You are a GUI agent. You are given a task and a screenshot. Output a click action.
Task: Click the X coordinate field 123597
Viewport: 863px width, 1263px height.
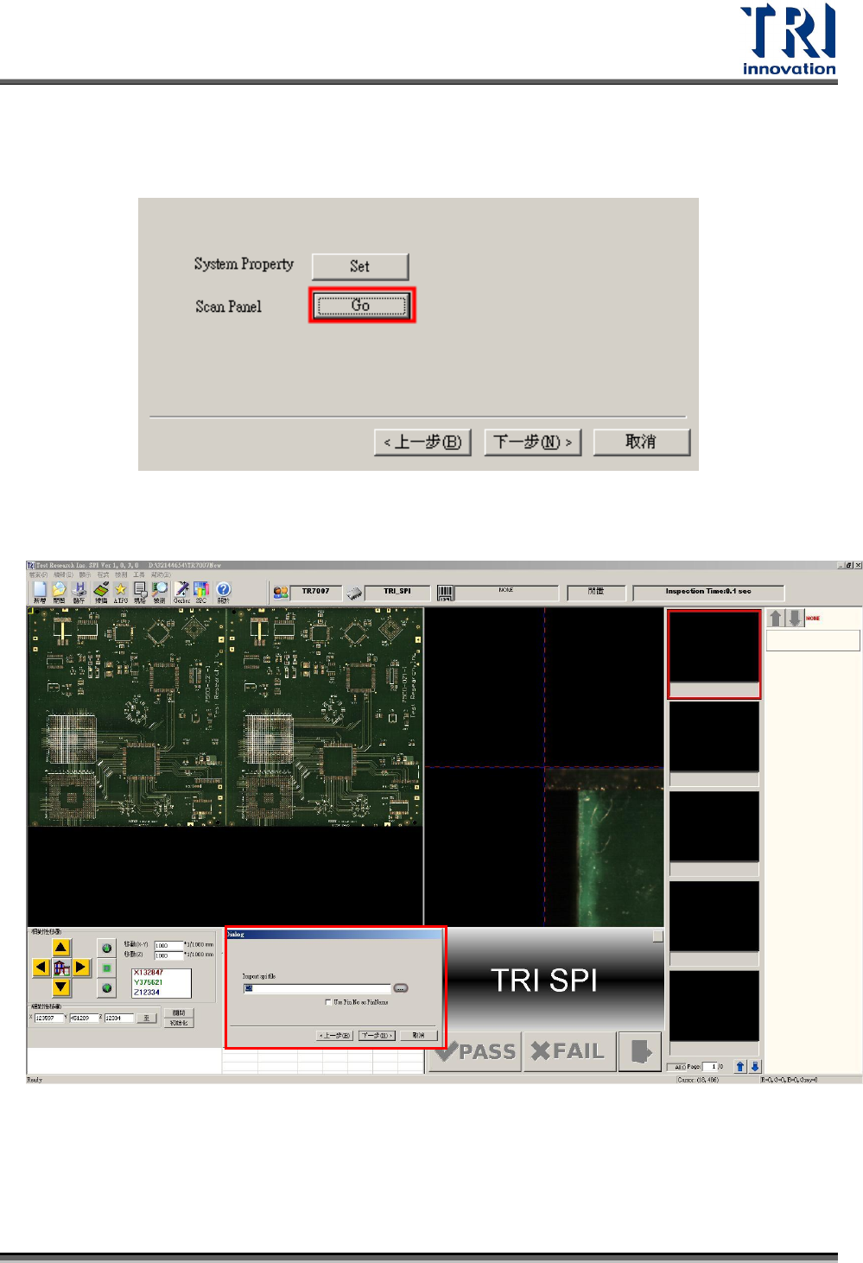(x=48, y=1018)
